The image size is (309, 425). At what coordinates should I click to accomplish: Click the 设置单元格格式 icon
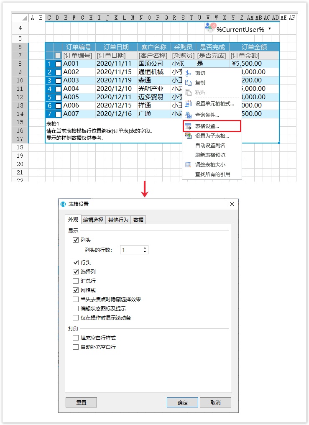188,103
